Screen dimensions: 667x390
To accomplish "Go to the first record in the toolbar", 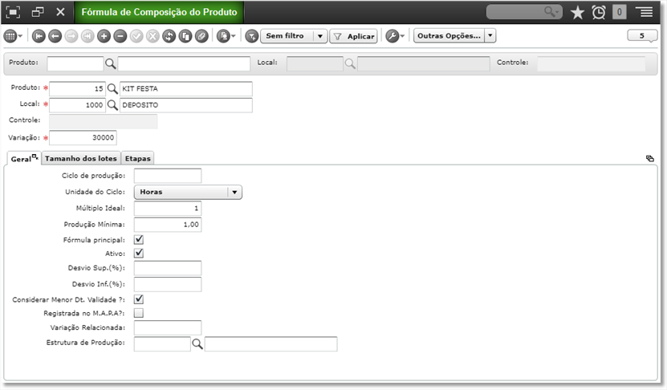I will (x=39, y=37).
